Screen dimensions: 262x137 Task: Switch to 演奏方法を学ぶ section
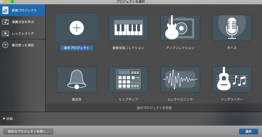point(23,22)
